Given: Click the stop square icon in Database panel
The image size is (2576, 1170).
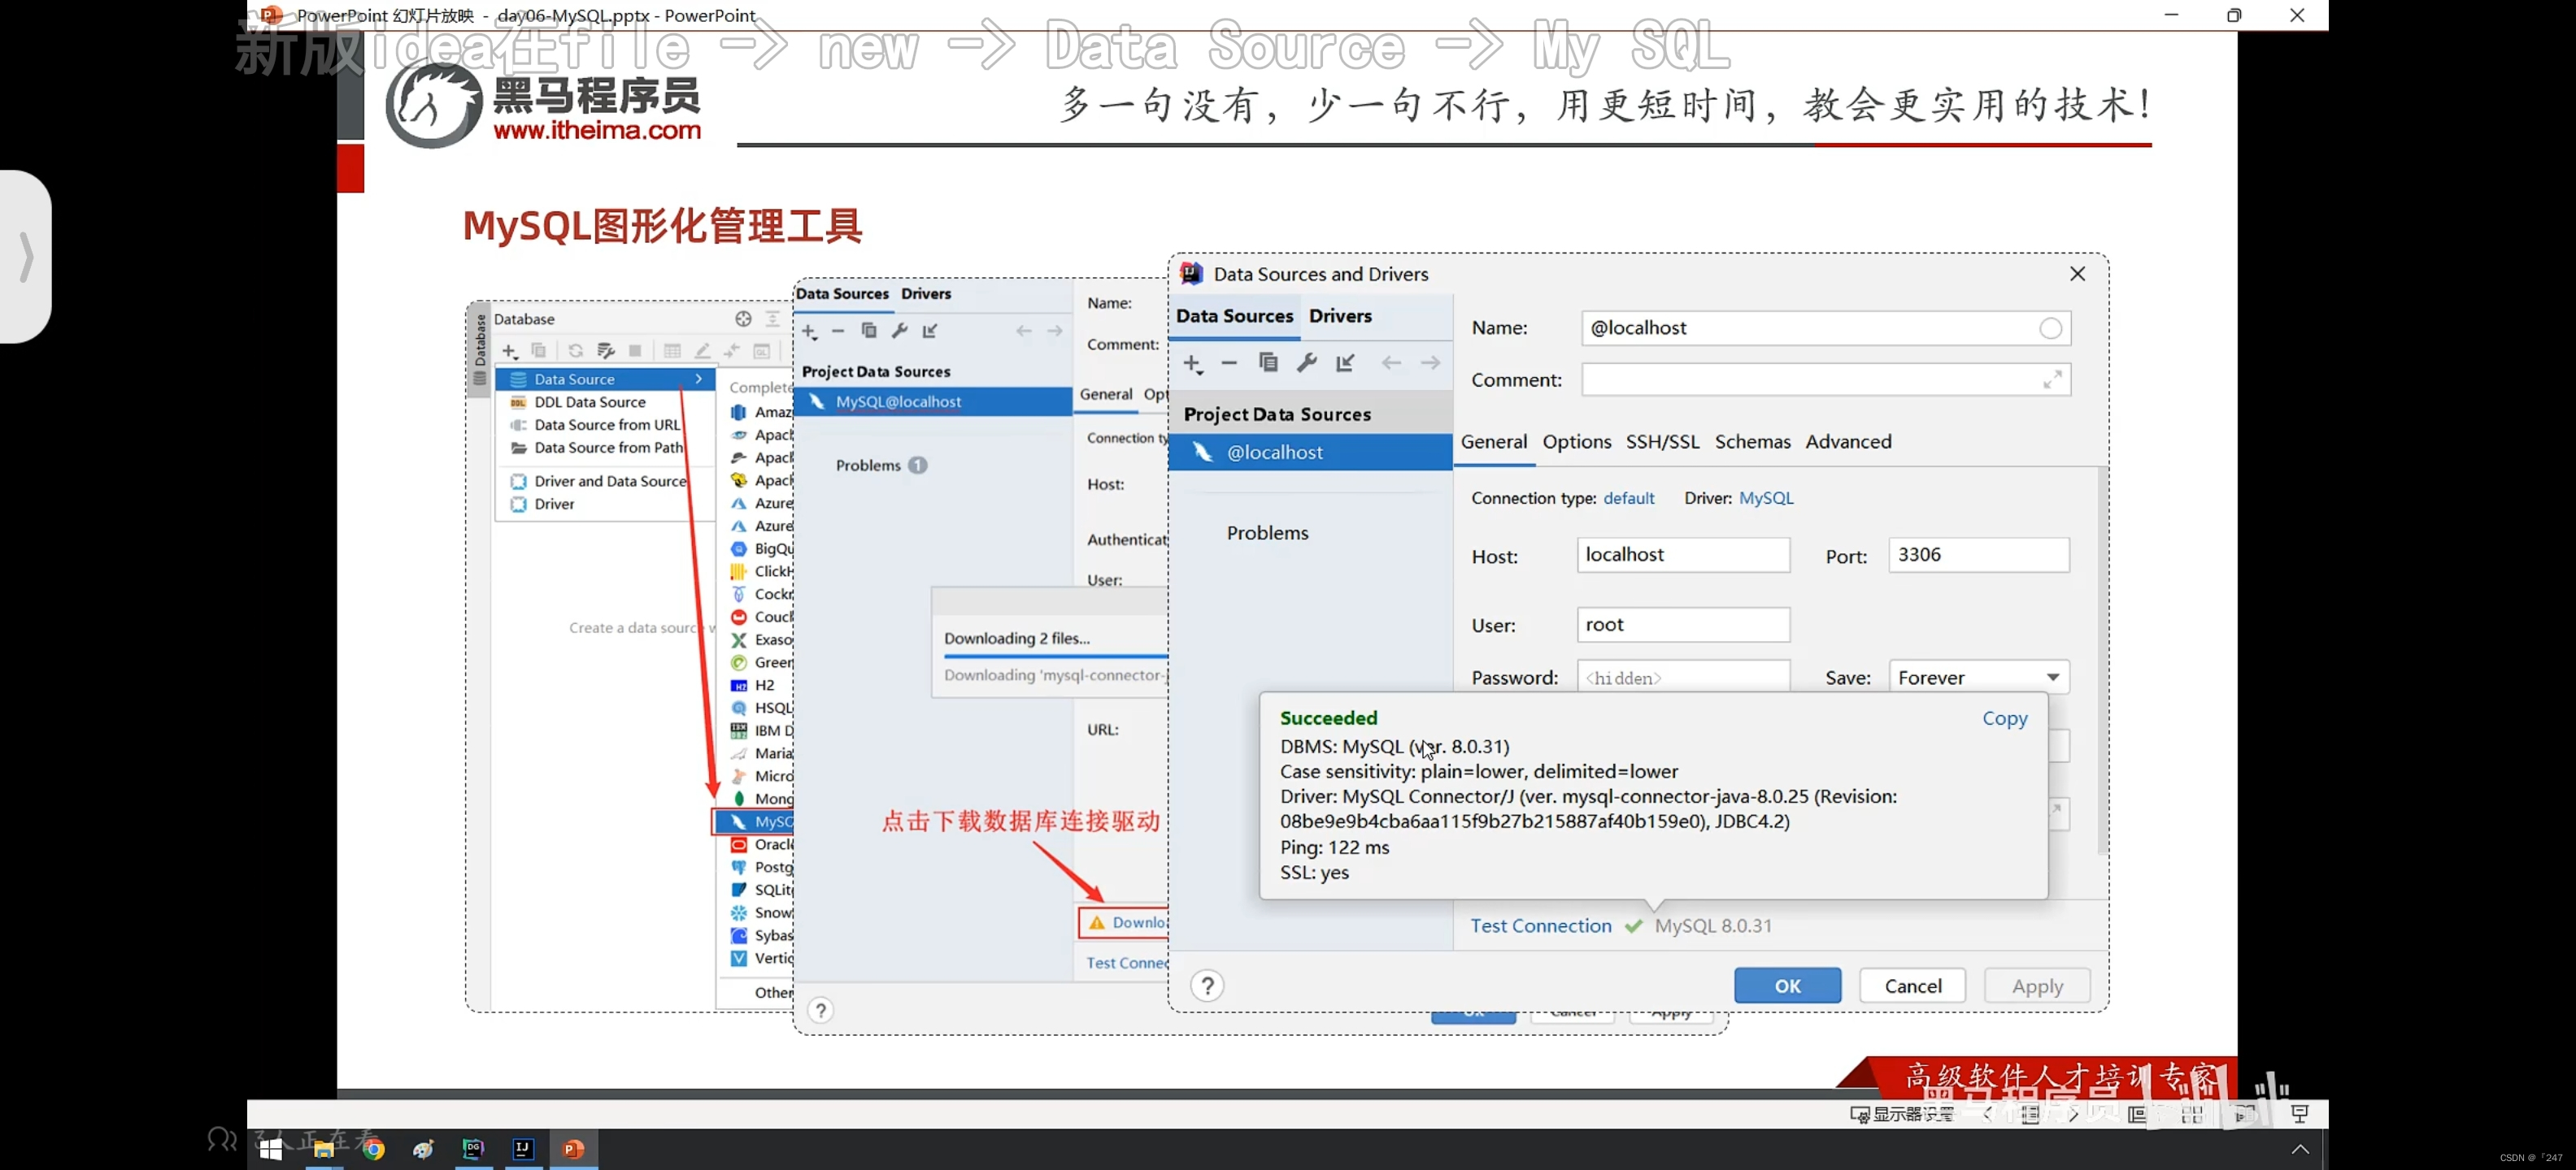Looking at the screenshot, I should click(634, 351).
